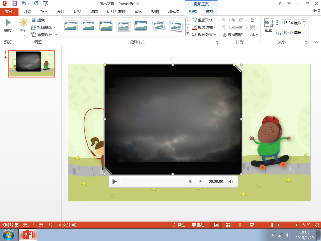The height and width of the screenshot is (241, 321).
Task: Step the video forward one frame
Action: 200,181
